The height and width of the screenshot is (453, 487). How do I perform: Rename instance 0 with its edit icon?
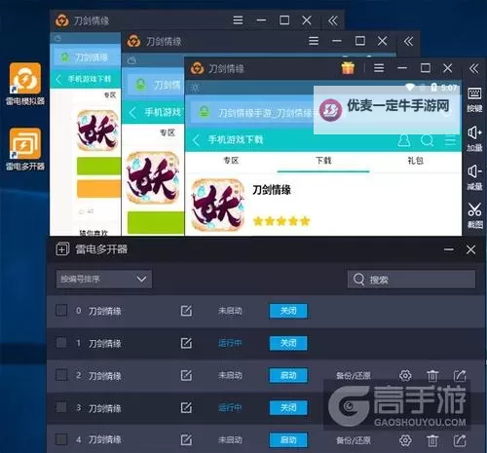[x=186, y=311]
